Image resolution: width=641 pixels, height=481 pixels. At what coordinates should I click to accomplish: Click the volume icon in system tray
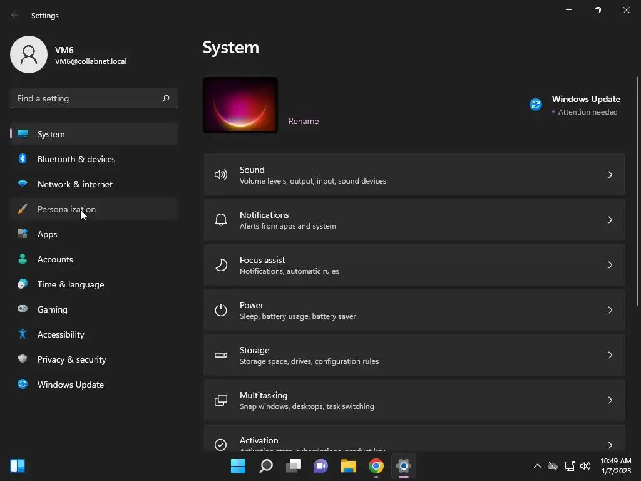pos(585,466)
